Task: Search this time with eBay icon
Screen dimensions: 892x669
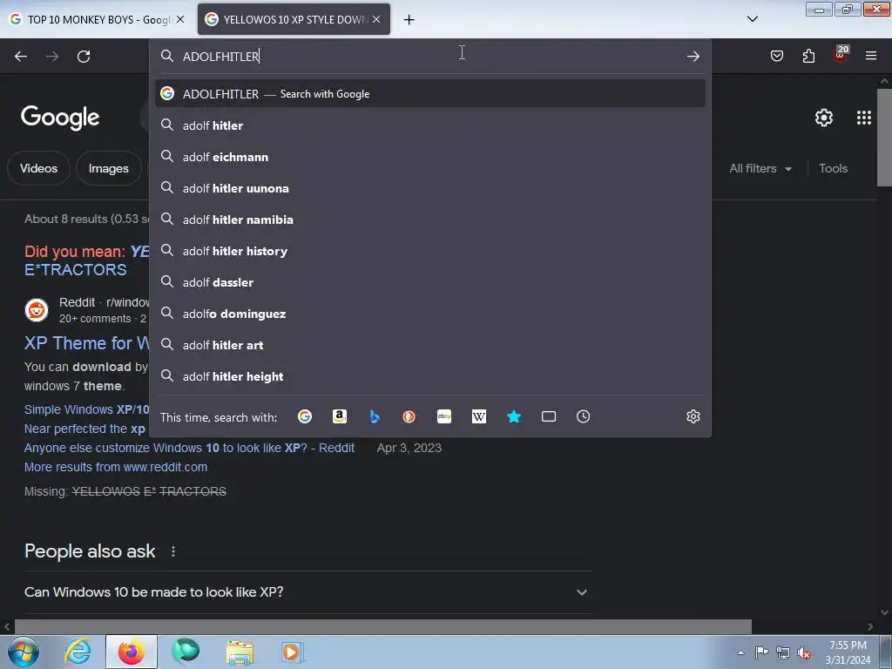Action: [444, 416]
